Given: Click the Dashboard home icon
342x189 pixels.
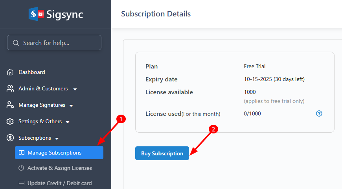Looking at the screenshot, I should pyautogui.click(x=10, y=72).
